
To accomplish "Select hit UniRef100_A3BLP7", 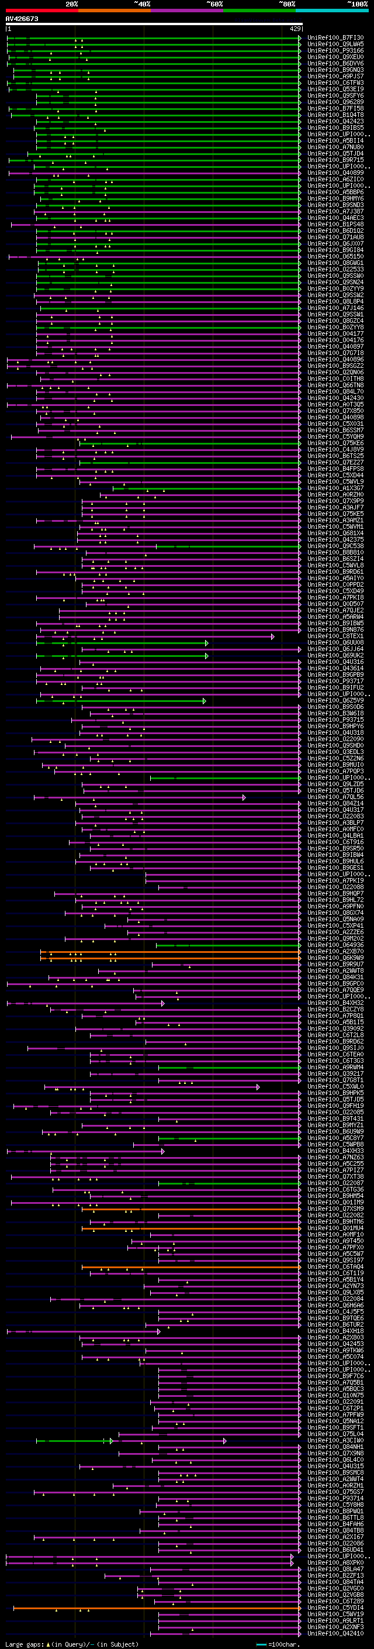I will pos(335,822).
